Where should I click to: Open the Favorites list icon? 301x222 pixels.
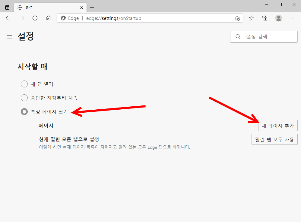252,18
